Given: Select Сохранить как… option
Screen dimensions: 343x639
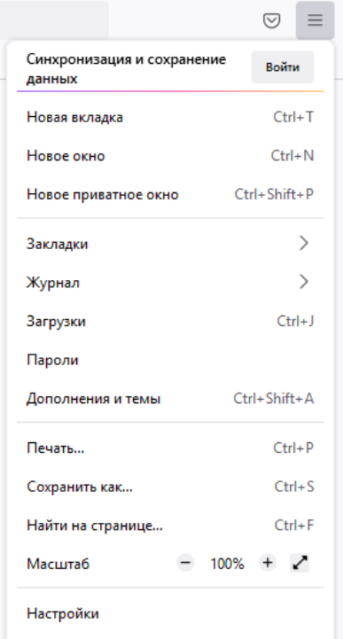Looking at the screenshot, I should [170, 487].
